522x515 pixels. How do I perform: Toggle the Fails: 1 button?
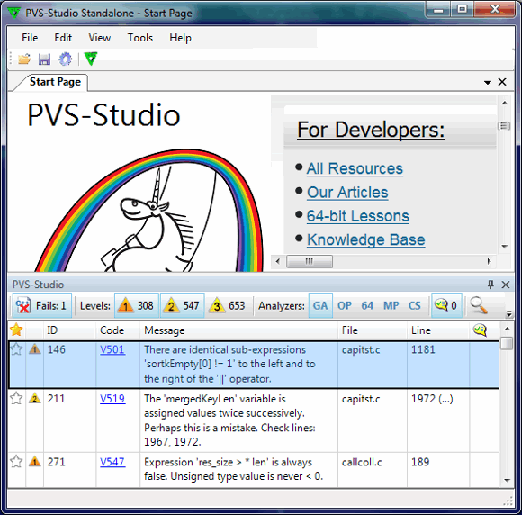point(42,305)
